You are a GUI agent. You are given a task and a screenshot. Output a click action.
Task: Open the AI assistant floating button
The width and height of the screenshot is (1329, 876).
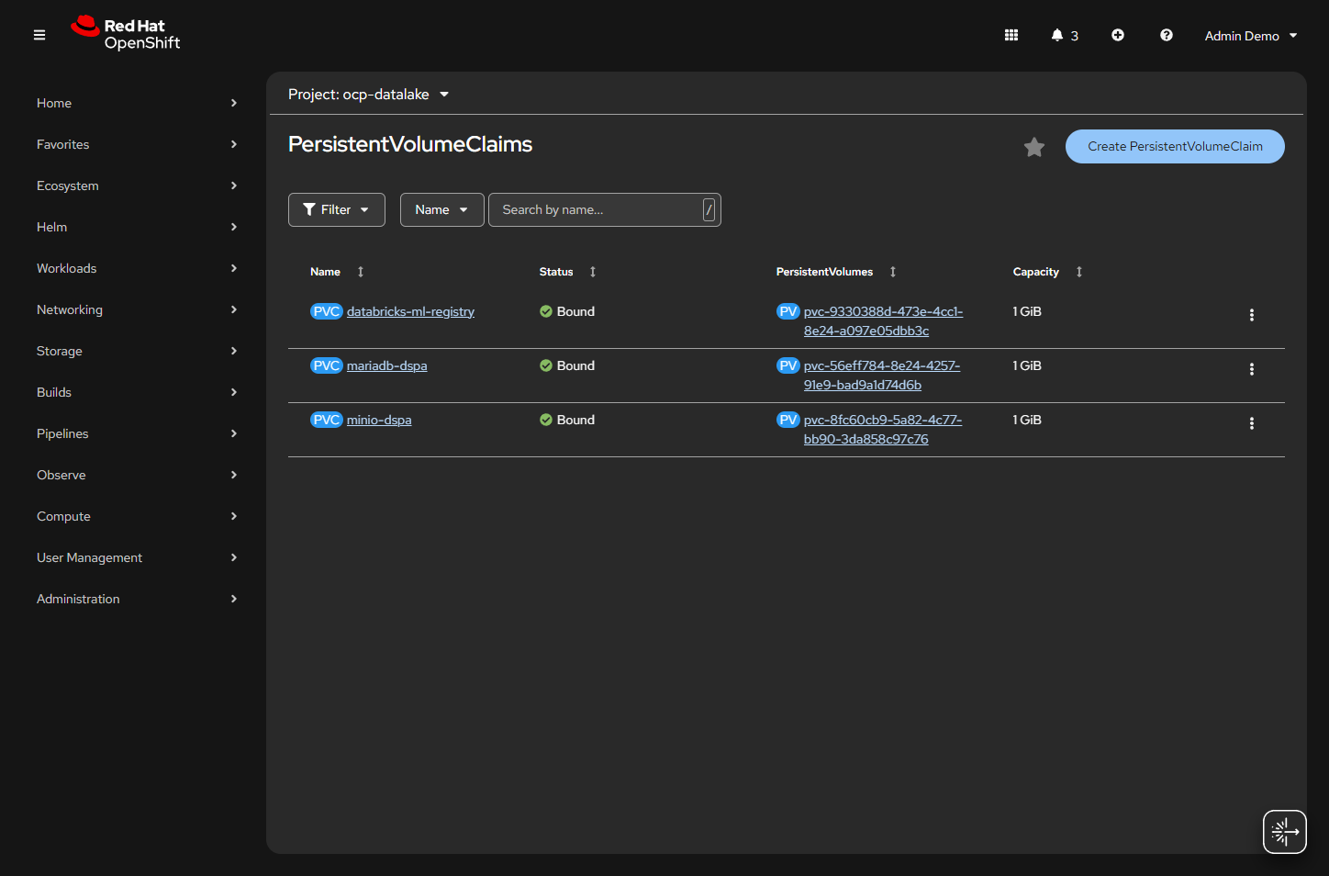pos(1285,832)
